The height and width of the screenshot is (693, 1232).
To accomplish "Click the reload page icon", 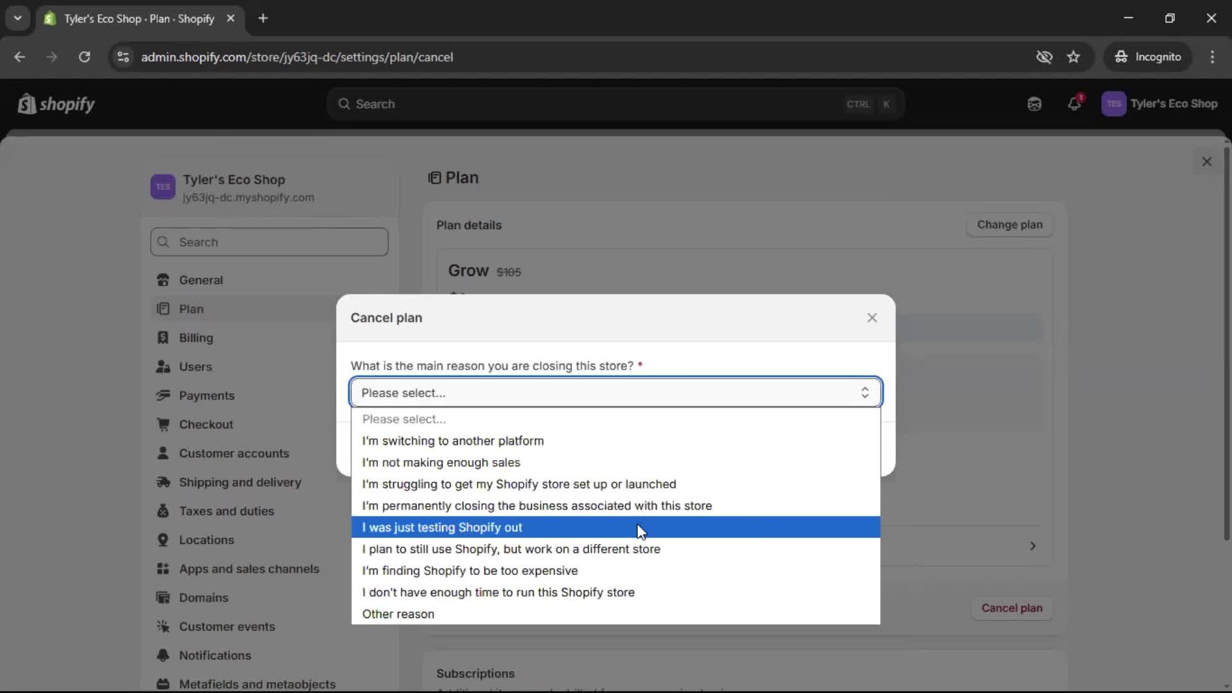I will (84, 57).
